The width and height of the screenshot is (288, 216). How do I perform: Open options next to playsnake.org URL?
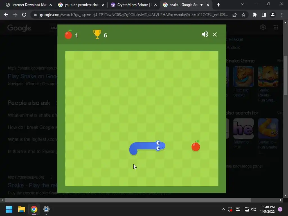pyautogui.click(x=51, y=177)
